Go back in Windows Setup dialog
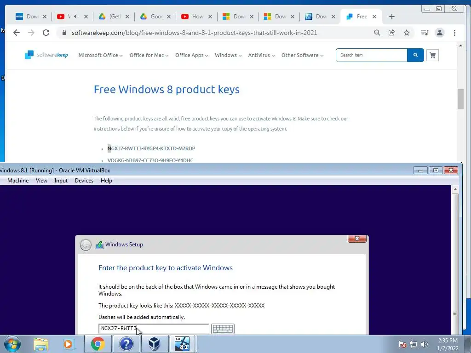This screenshot has height=353, width=471. [86, 245]
